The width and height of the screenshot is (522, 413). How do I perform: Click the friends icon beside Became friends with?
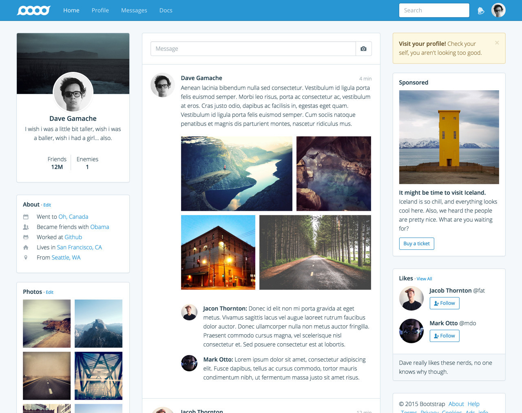click(x=25, y=227)
